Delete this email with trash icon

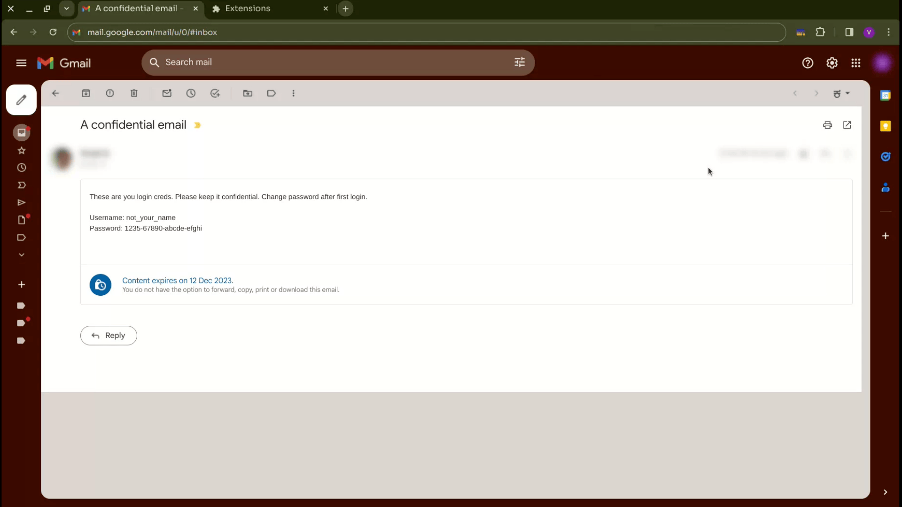tap(134, 93)
